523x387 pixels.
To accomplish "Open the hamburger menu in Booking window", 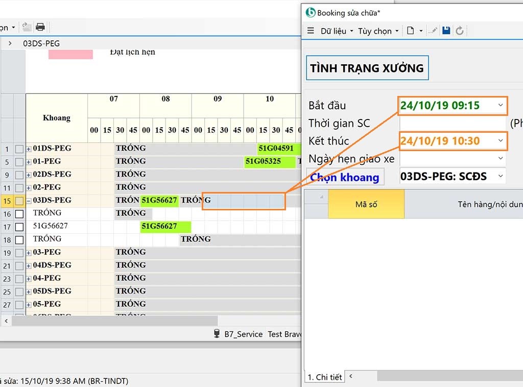I will point(311,31).
